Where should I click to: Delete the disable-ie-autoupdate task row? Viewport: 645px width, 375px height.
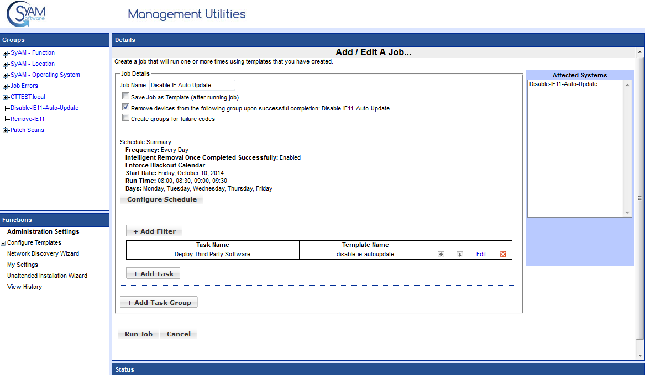503,255
